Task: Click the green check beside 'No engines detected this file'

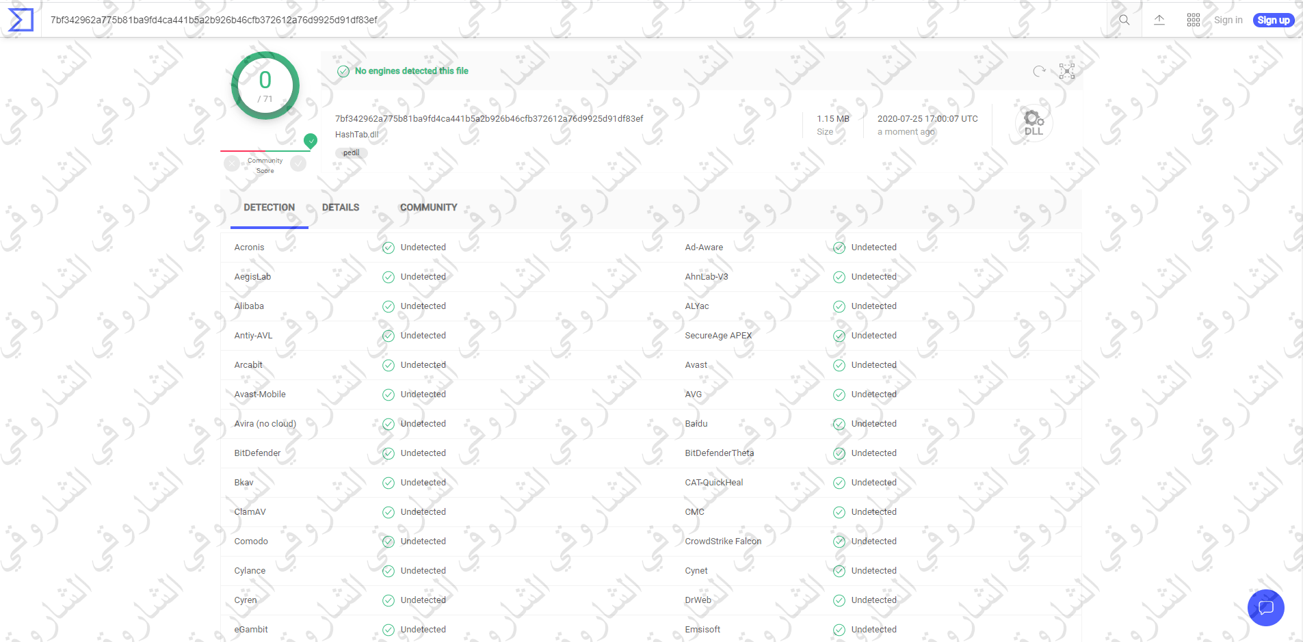Action: [x=343, y=71]
